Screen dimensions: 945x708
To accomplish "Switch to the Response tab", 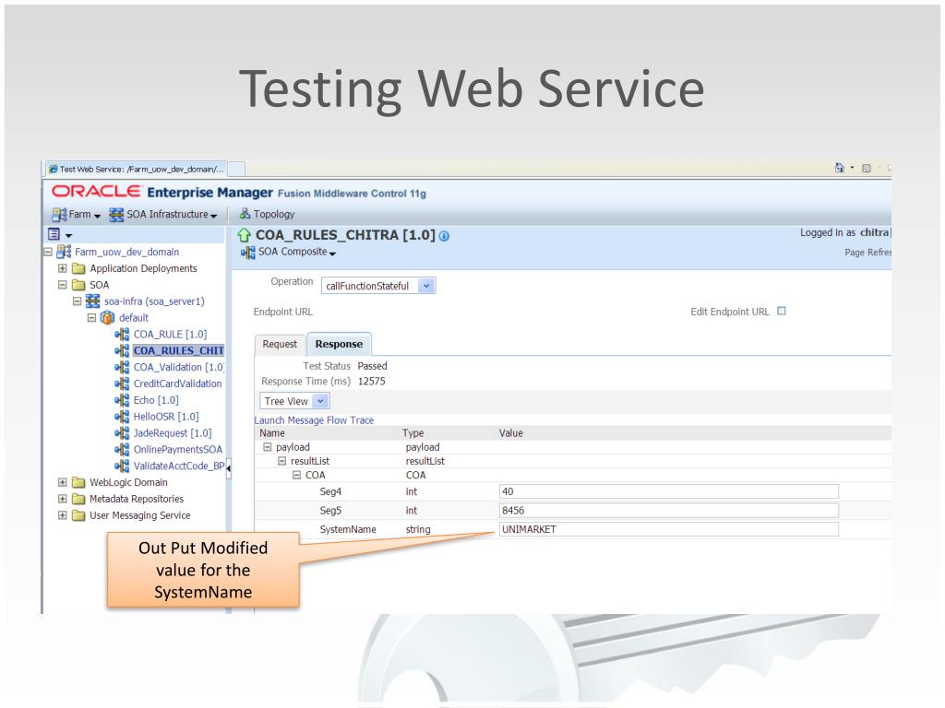I will coord(340,344).
